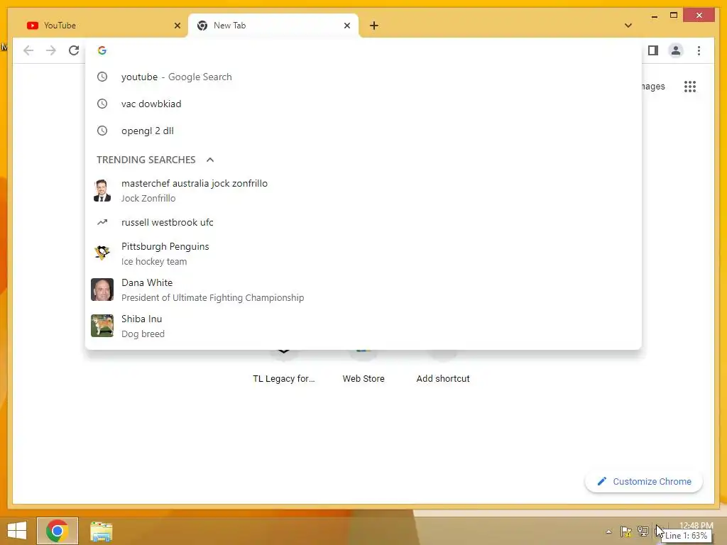Click the browser back arrow
This screenshot has height=545, width=727.
click(x=28, y=50)
